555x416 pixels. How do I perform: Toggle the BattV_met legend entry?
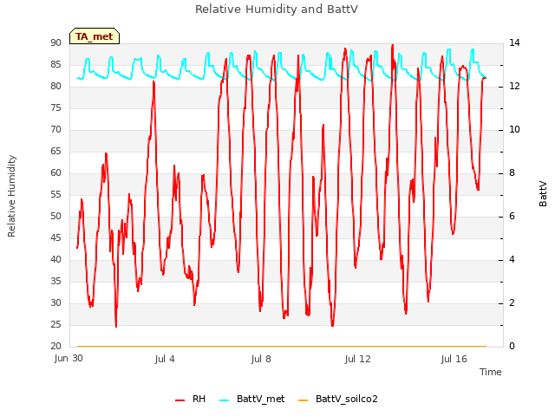tap(252, 399)
